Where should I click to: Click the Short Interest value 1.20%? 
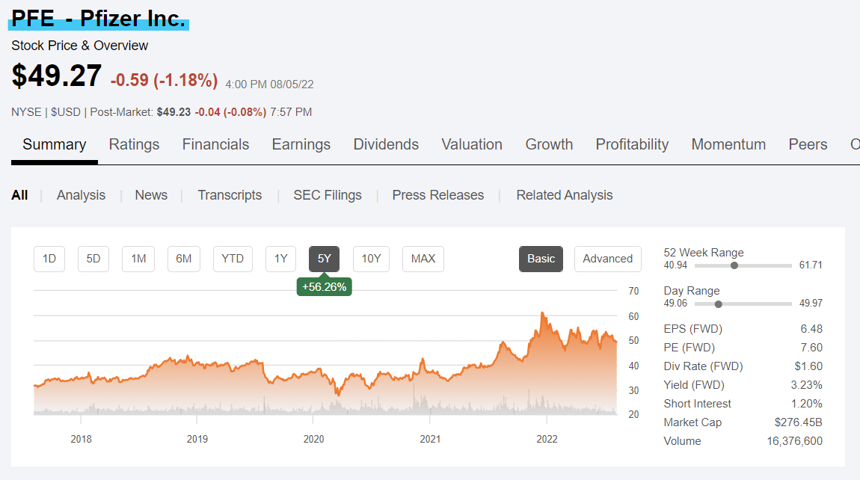point(806,404)
